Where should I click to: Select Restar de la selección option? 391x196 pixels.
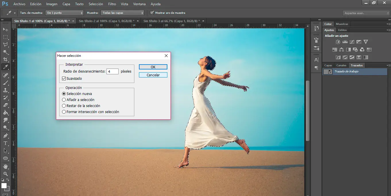pyautogui.click(x=64, y=106)
